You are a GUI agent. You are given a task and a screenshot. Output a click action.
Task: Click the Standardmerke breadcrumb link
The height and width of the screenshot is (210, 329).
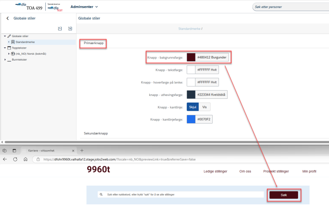(189, 29)
